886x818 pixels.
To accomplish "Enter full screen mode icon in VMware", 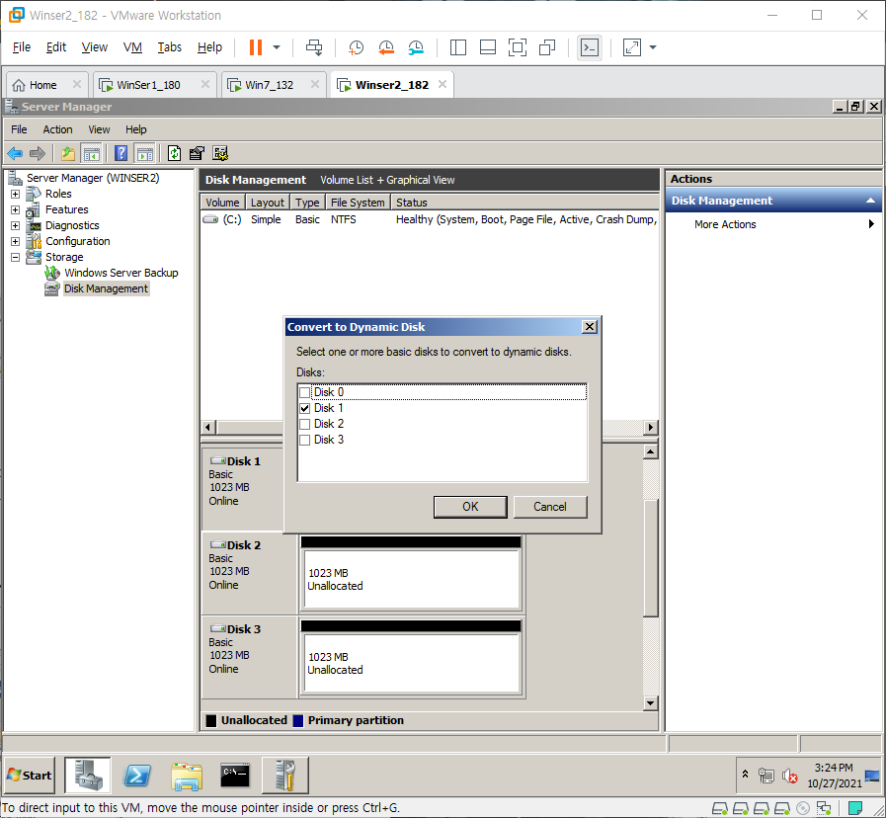I will click(x=517, y=47).
